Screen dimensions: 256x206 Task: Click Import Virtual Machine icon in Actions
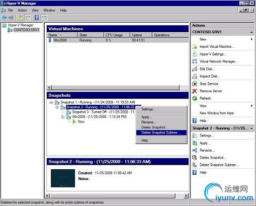[x=195, y=47]
